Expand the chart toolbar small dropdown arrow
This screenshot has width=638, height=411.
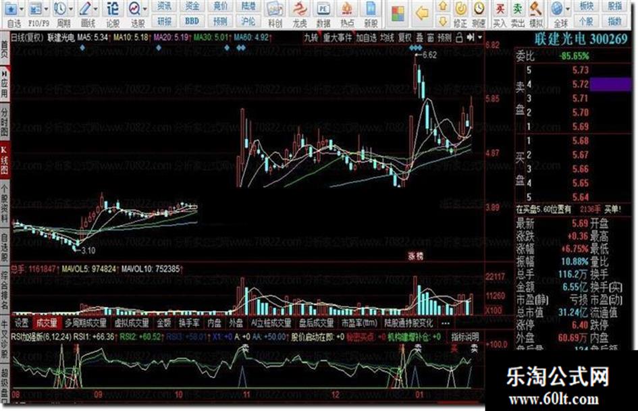pos(480,38)
